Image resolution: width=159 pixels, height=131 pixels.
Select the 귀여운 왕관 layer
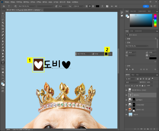pyautogui.click(x=140, y=105)
